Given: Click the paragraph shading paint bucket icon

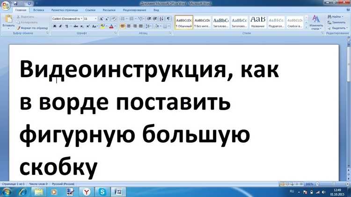Looking at the screenshot, I should point(156,26).
